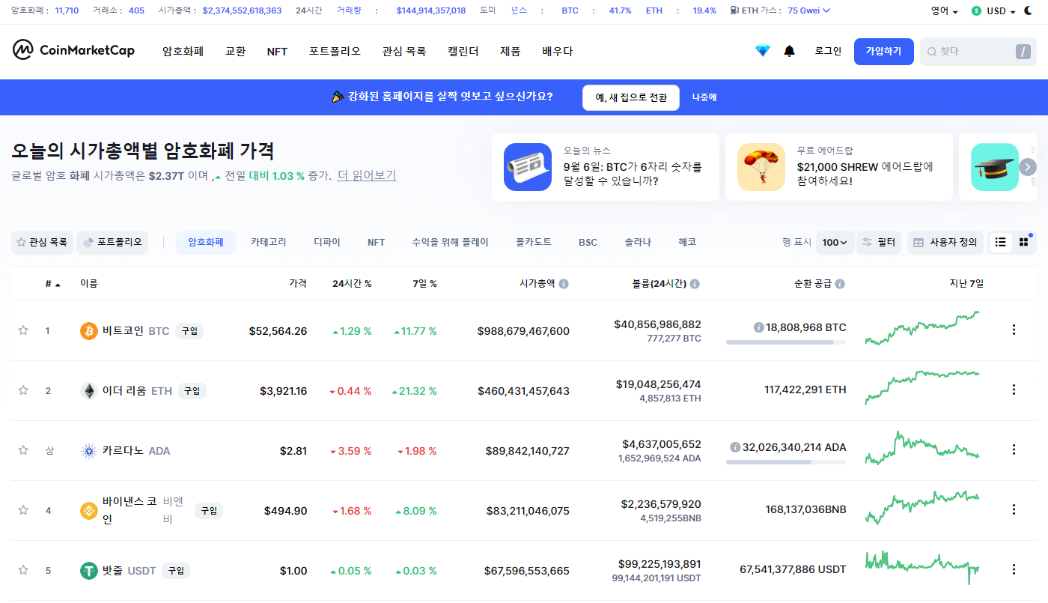Image resolution: width=1048 pixels, height=603 pixels.
Task: Star Binance Coin row to watchlist
Action: [23, 510]
